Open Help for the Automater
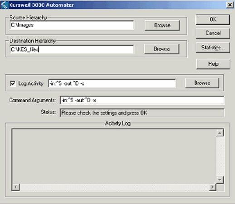235x204 pixels. pos(213,64)
